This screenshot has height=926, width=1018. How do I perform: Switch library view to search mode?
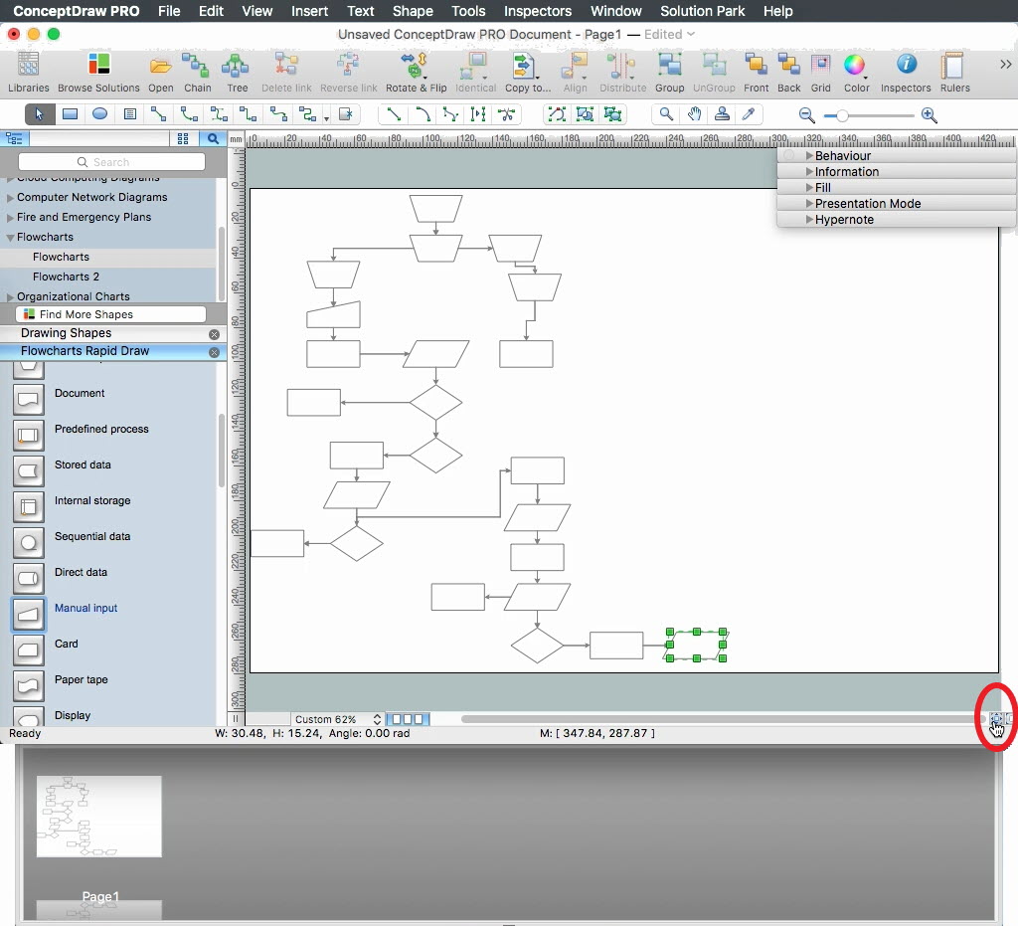213,139
